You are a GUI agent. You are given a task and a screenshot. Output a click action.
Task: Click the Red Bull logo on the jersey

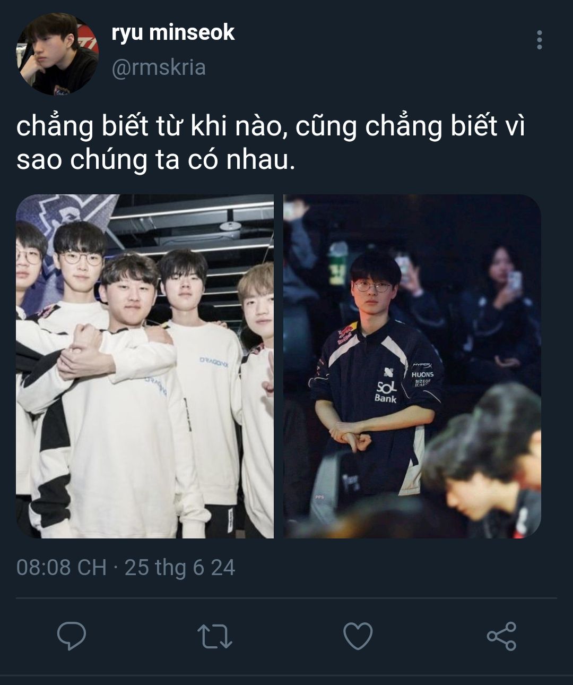(346, 336)
